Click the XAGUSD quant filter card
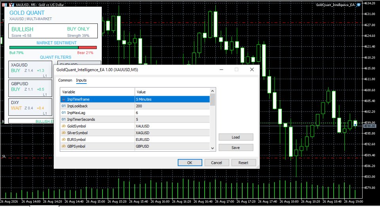380x207 pixels. pyautogui.click(x=30, y=69)
